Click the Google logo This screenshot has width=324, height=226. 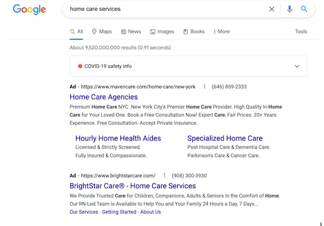29,9
